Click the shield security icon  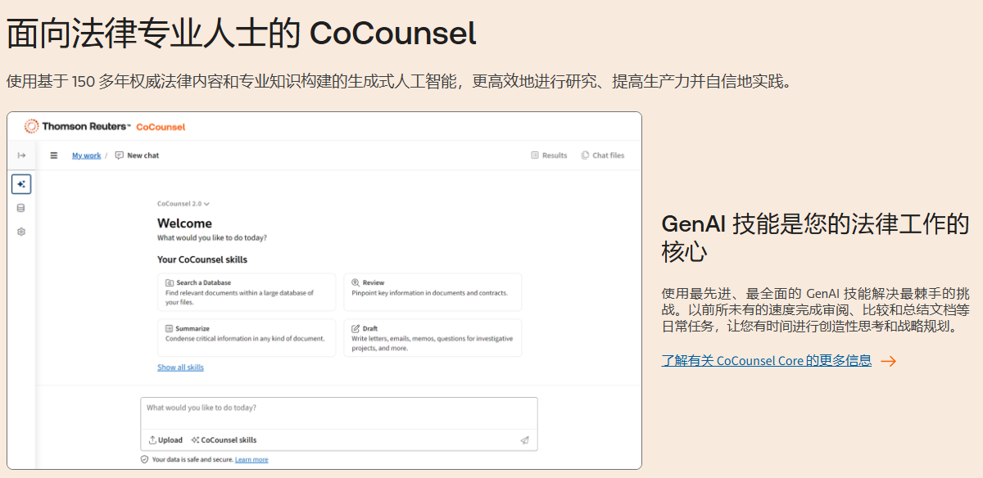click(x=145, y=460)
